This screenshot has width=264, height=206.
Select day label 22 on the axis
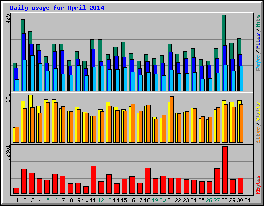coord(178,200)
